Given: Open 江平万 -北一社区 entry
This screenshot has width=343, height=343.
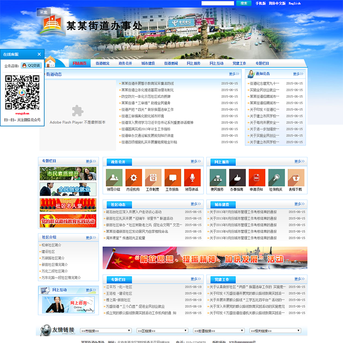Looking at the screenshot, I should [119, 287].
